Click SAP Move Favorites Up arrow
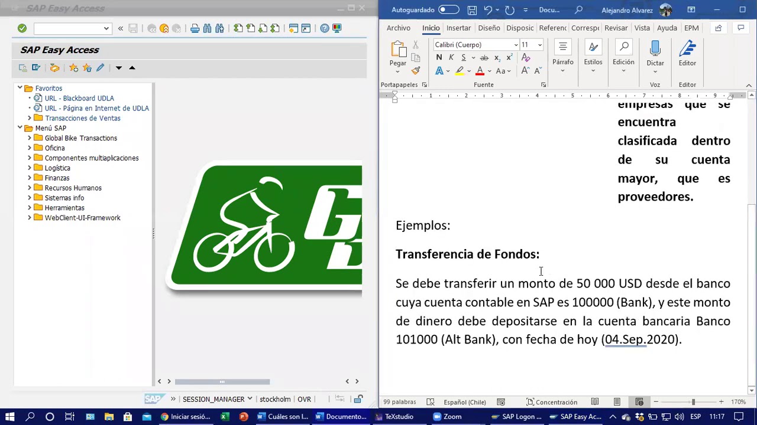The height and width of the screenshot is (425, 757). click(132, 68)
